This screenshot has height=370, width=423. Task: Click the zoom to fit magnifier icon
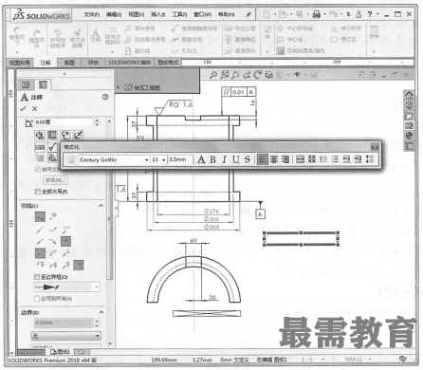[x=213, y=75]
